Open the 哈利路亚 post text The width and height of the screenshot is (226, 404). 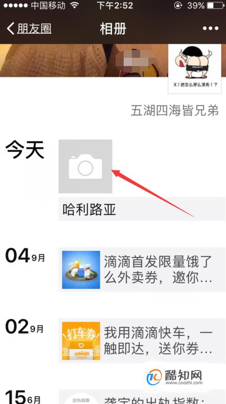tap(142, 209)
